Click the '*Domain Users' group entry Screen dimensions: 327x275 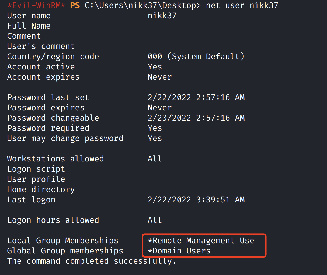179,251
